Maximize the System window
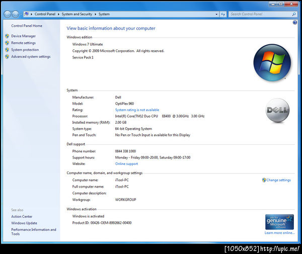This screenshot has width=302, height=254. 281,4
